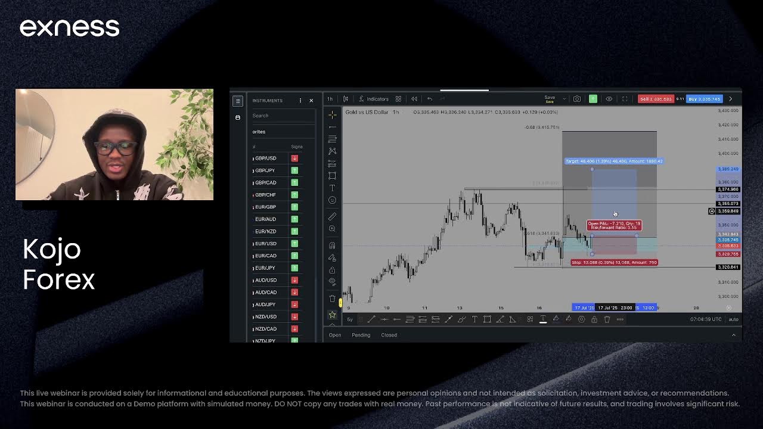
Task: Toggle the green one-click trading button
Action: tap(593, 99)
